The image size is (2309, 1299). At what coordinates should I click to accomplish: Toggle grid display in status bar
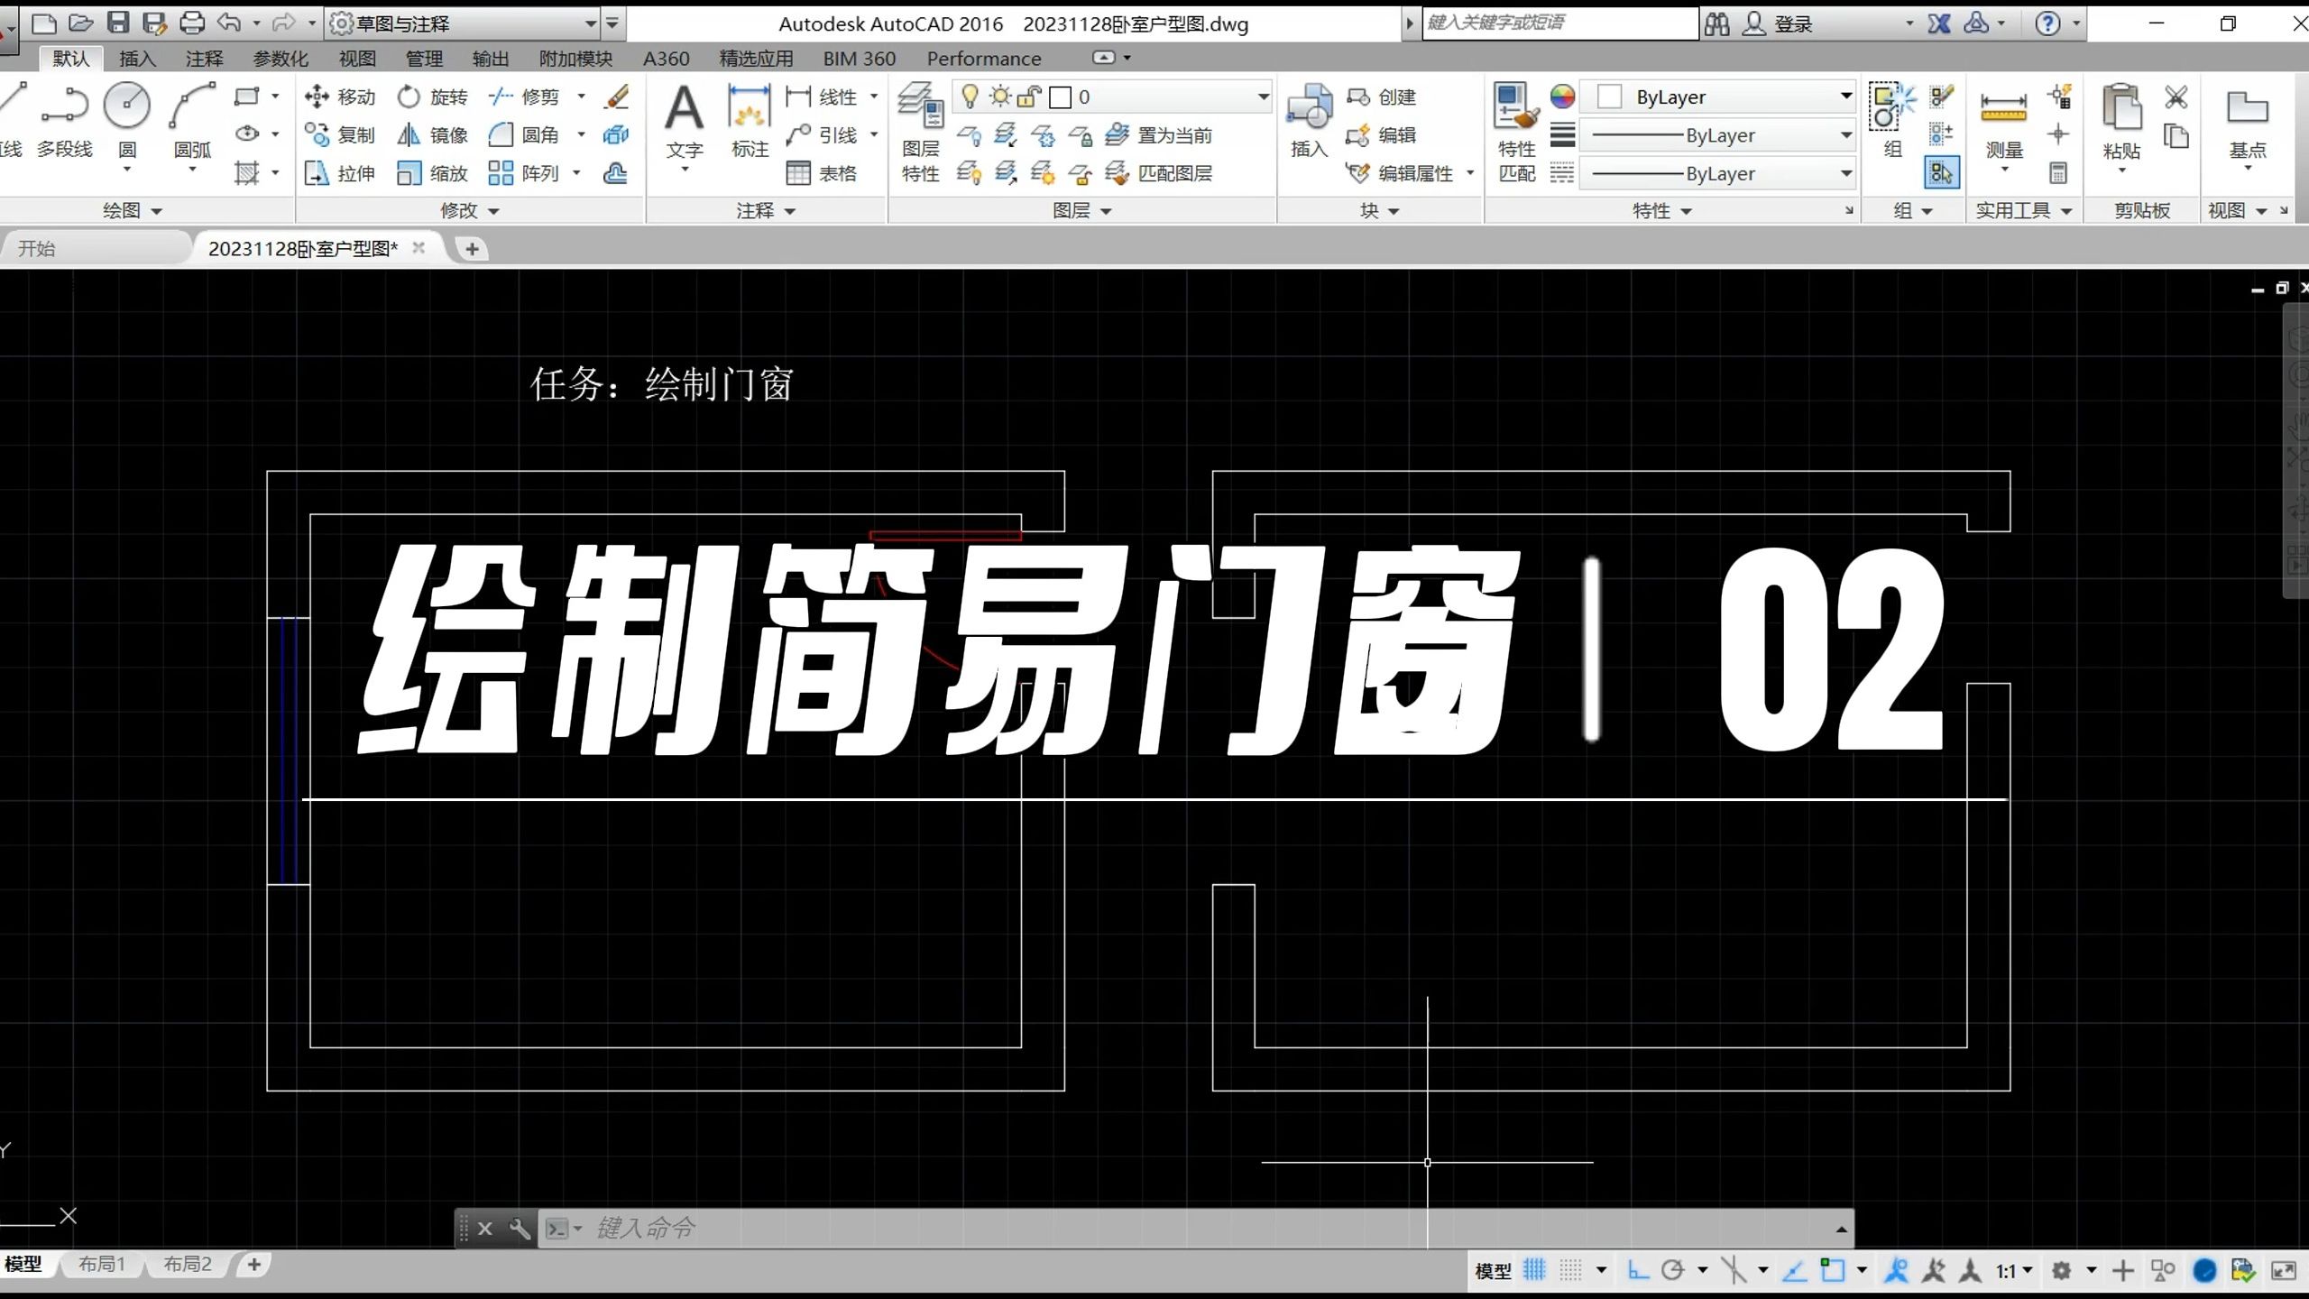coord(1534,1270)
